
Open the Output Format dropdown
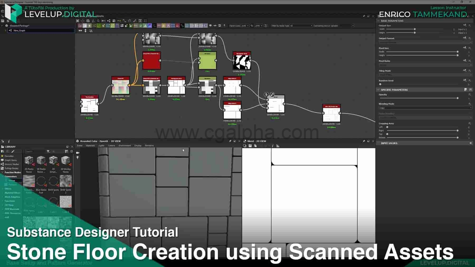click(x=425, y=42)
